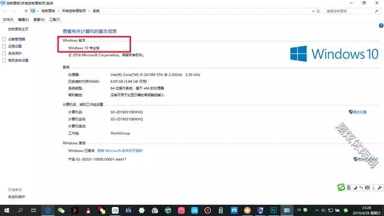Click 更改设置 link
Viewport: 384px width, 216px height.
[360, 112]
